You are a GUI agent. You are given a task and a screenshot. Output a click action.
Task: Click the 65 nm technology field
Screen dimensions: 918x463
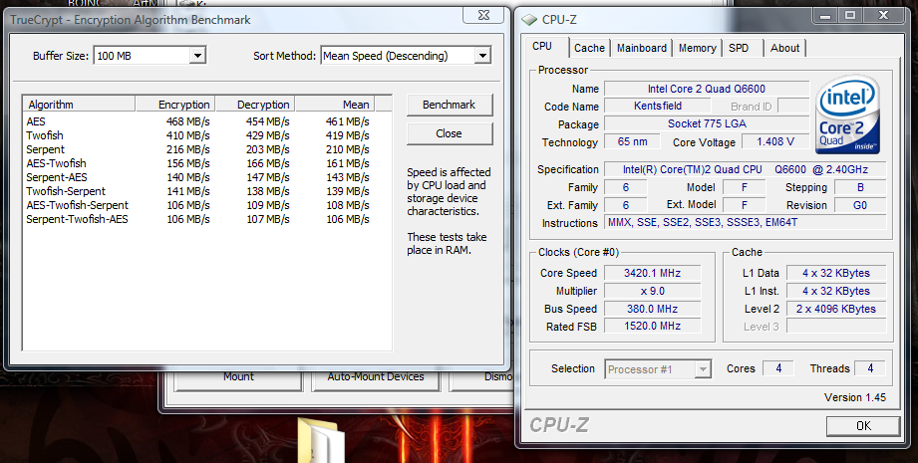tap(632, 142)
